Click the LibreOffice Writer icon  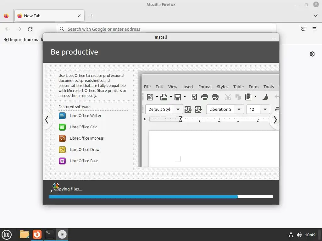point(62,116)
